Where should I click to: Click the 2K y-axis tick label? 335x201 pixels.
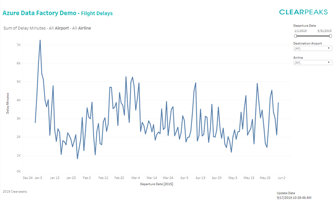click(19, 137)
